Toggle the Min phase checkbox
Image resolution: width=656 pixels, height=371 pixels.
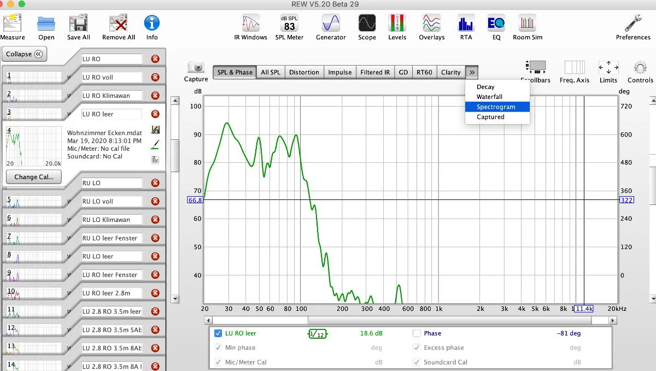219,348
